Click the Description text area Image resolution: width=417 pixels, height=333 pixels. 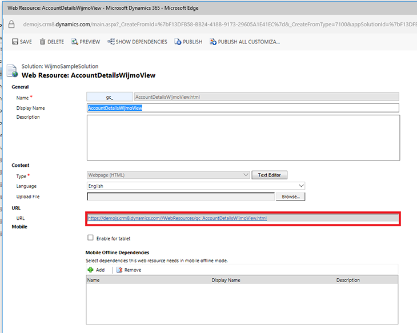(243, 138)
